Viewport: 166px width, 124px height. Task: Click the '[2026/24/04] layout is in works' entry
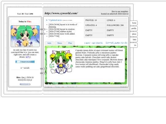click(63, 26)
